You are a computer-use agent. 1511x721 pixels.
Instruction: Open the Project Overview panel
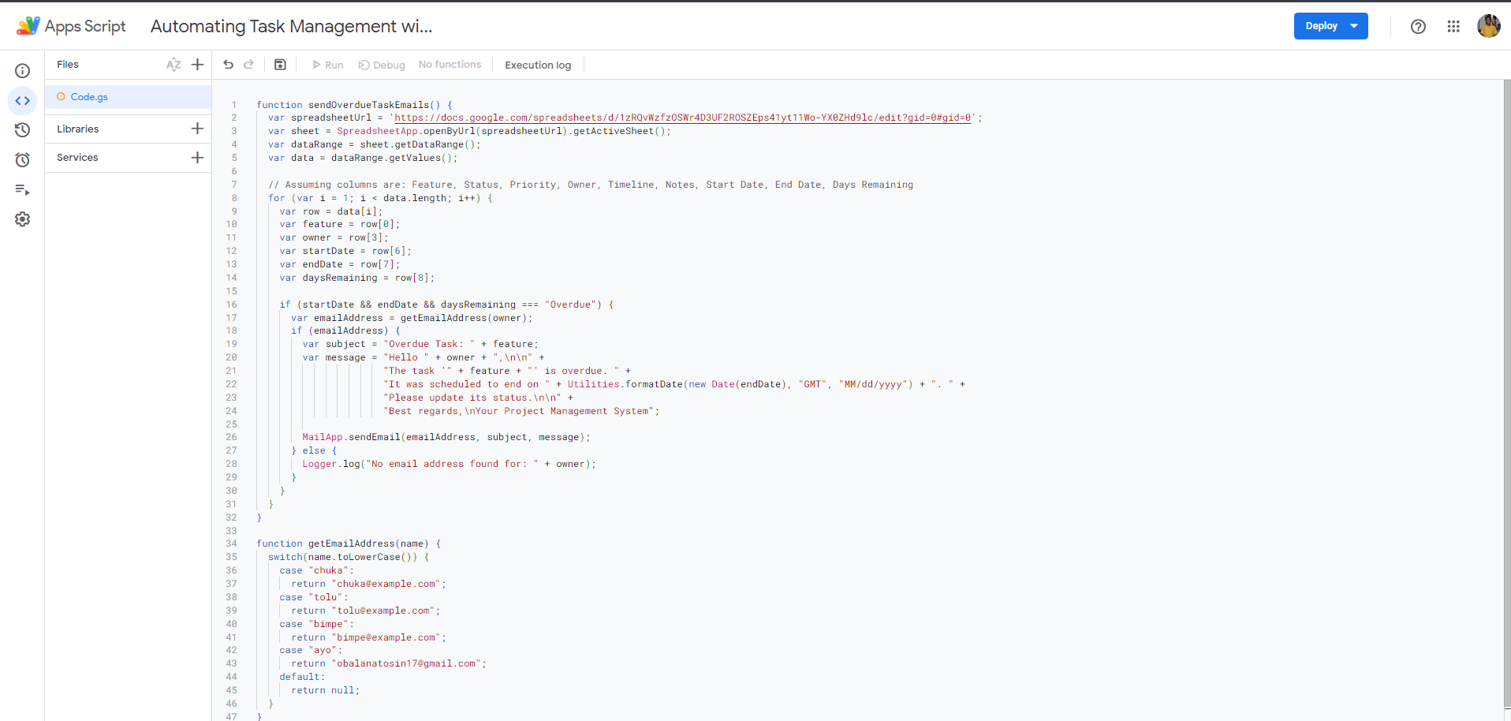point(22,70)
